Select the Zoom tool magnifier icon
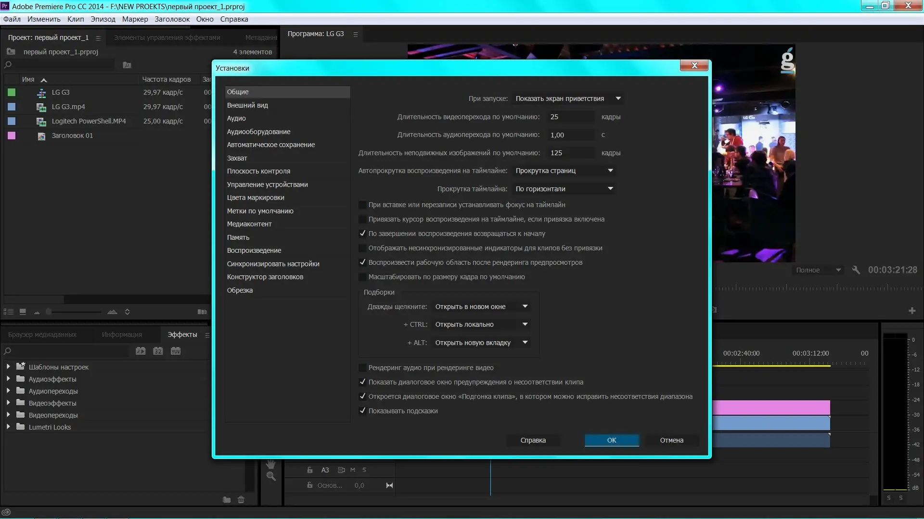 tap(271, 476)
